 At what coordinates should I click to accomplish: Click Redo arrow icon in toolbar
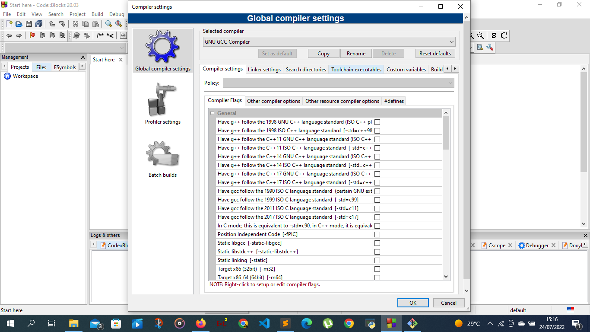(62, 24)
